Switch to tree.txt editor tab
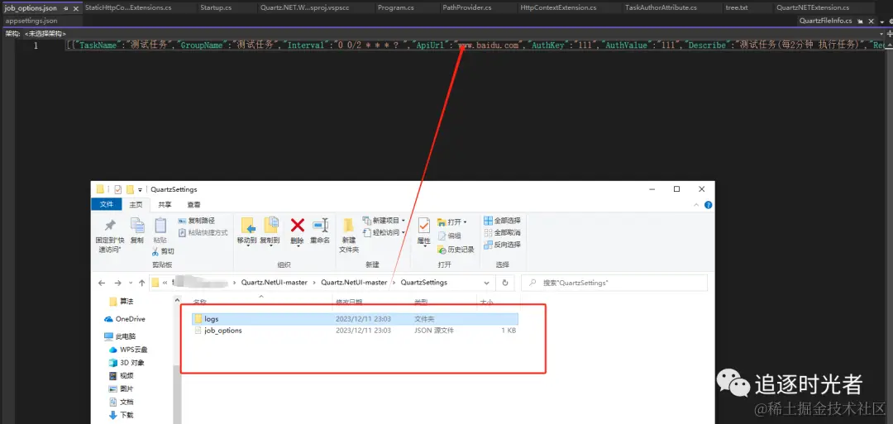Screen dimensions: 893x424 737,8
